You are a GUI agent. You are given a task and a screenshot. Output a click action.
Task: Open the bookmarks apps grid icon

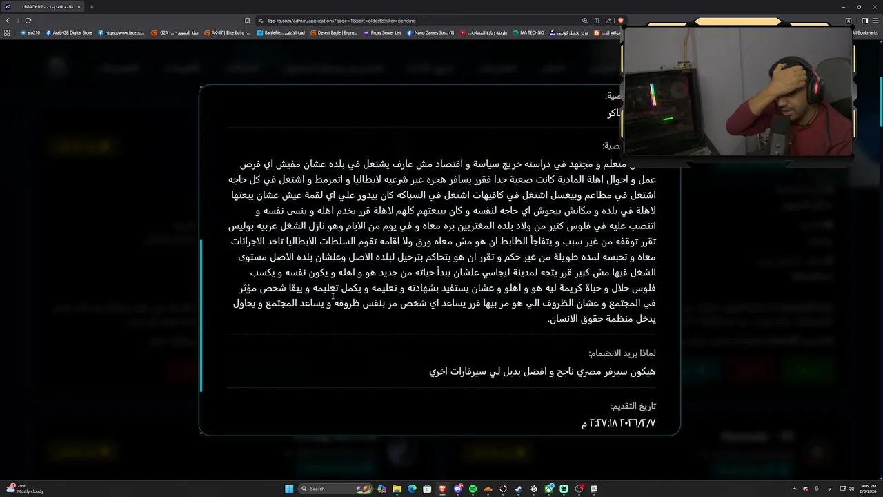(x=8, y=32)
